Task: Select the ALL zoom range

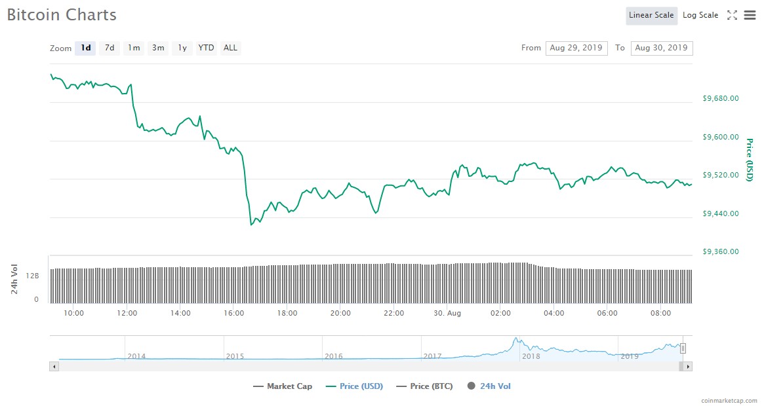Action: 230,48
